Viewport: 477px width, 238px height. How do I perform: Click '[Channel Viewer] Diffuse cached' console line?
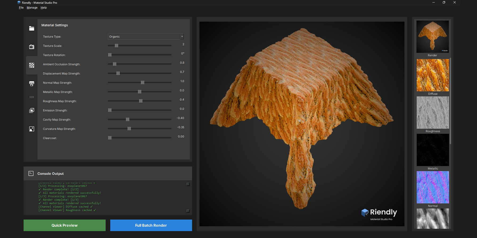[x=66, y=207]
